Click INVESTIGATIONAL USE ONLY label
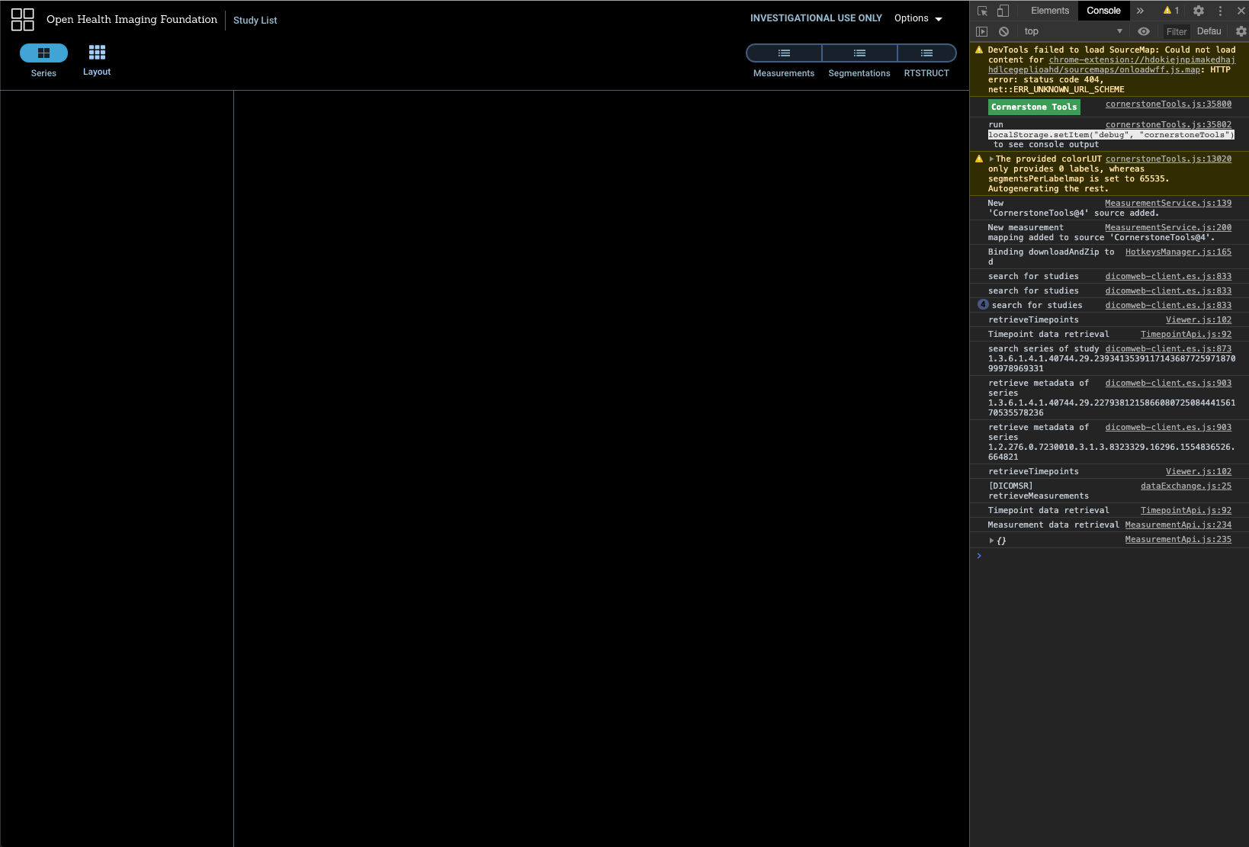1249x847 pixels. coord(816,18)
